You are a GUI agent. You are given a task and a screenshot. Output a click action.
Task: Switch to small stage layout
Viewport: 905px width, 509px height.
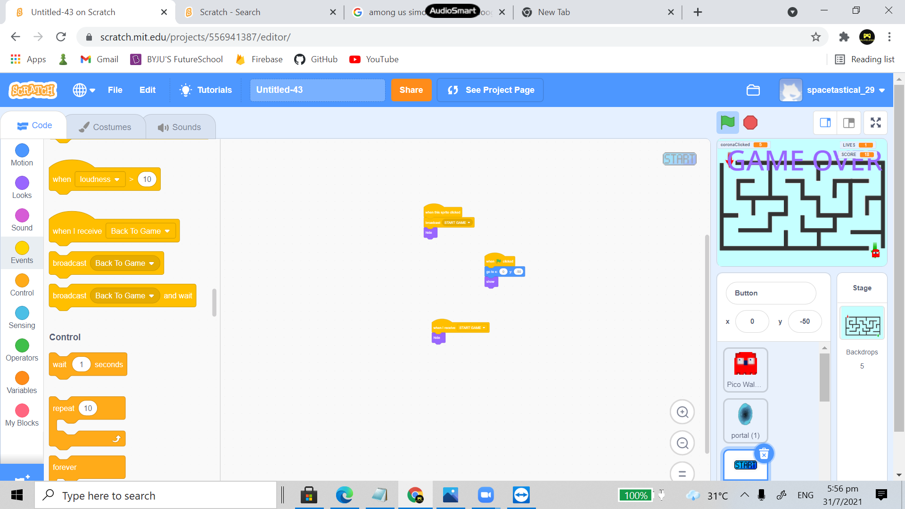coord(825,123)
